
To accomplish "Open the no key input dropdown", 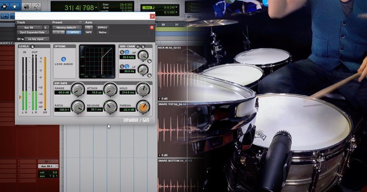I will (x=37, y=39).
